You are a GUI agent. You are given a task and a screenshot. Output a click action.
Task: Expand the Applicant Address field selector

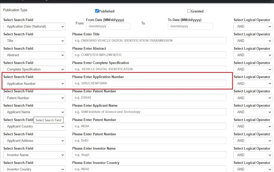click(34, 141)
